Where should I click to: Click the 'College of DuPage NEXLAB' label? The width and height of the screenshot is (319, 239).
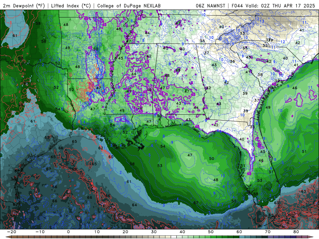click(x=129, y=6)
